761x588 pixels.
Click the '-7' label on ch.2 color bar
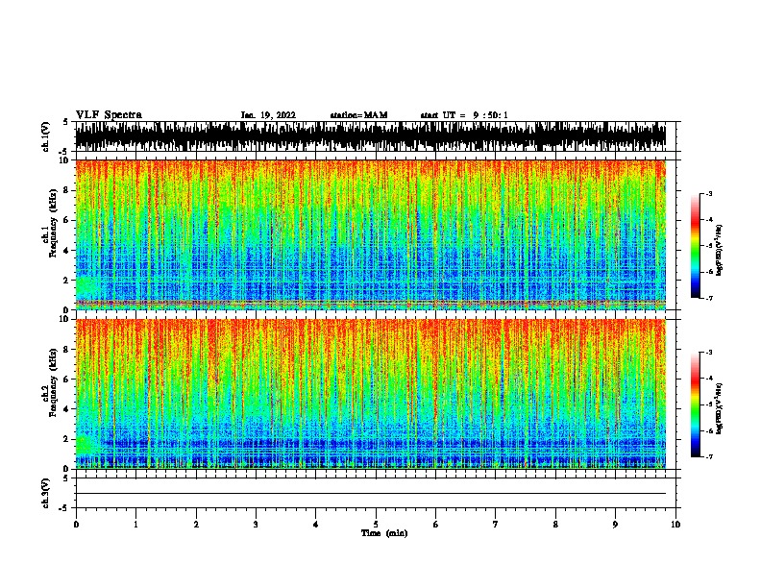[708, 456]
